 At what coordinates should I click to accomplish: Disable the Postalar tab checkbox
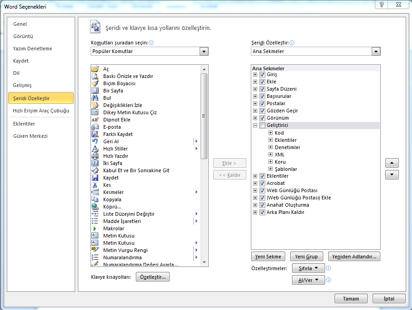tap(262, 103)
